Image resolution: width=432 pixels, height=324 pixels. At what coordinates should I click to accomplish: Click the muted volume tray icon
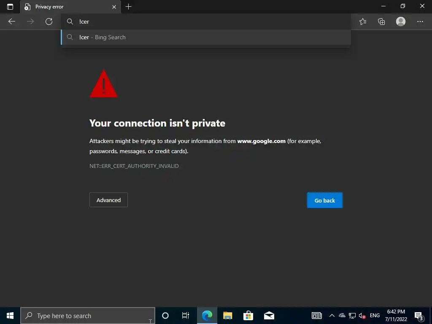[x=362, y=316]
